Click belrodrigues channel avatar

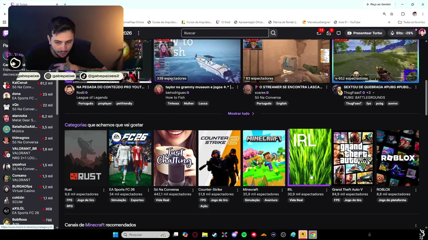(158, 90)
